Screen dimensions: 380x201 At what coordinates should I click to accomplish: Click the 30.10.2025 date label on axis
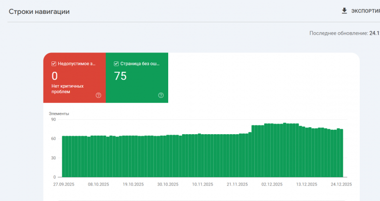(x=168, y=184)
